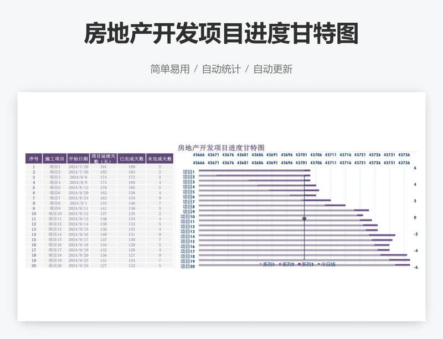Viewport: 443px width, 339px height.
Task: Click the 项目1 label on the chart axis
Action: click(188, 172)
